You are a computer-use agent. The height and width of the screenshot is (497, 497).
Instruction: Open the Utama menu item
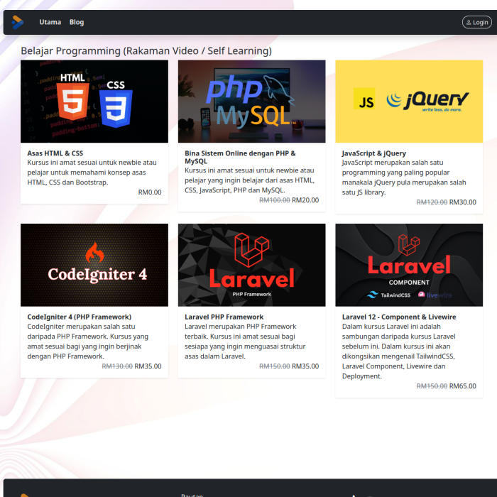coord(50,22)
